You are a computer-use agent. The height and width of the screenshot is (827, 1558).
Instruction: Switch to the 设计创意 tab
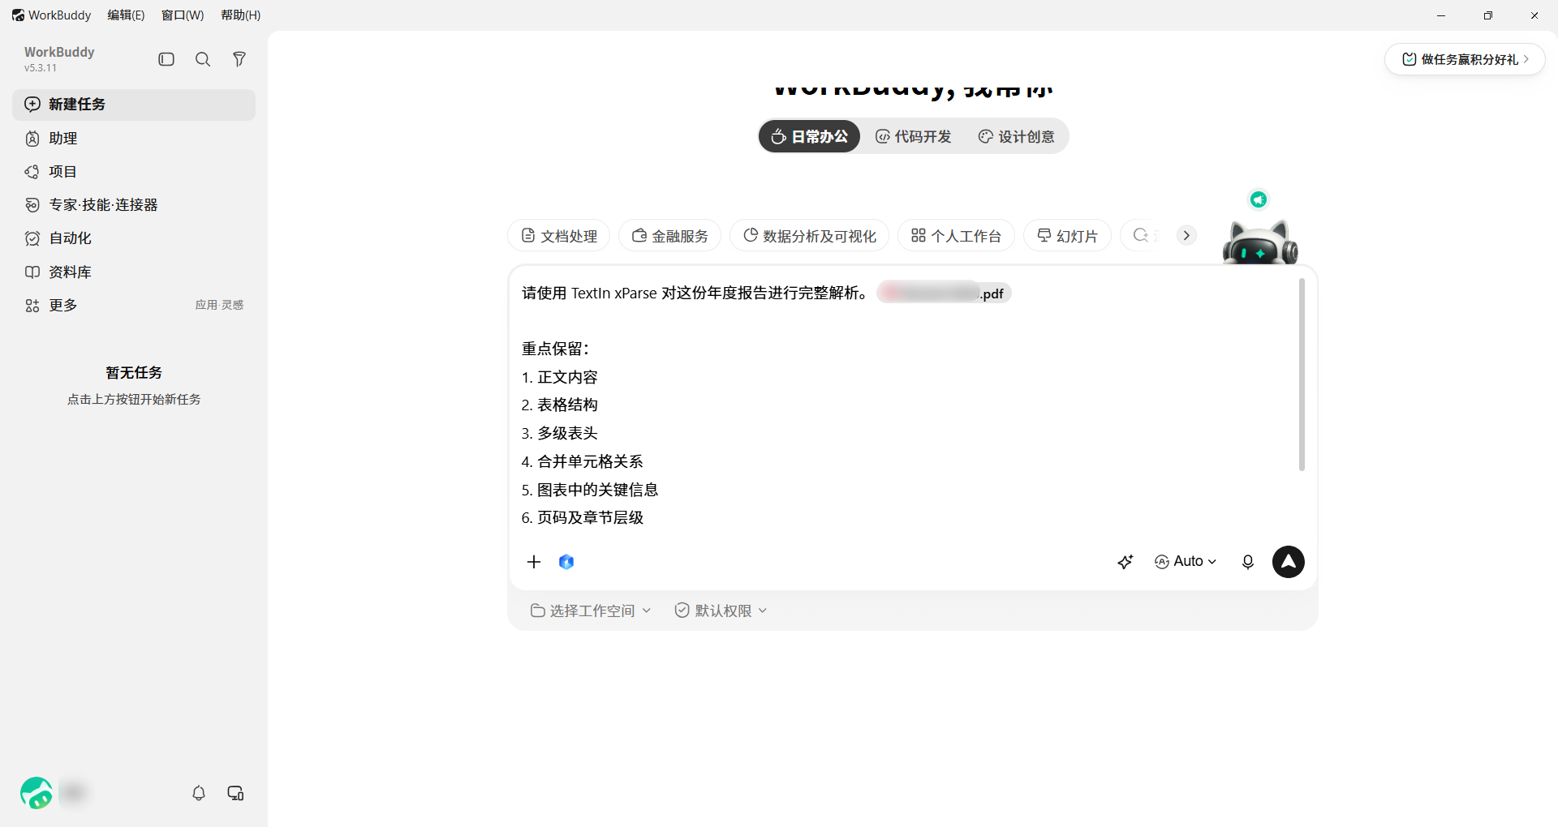point(1017,136)
